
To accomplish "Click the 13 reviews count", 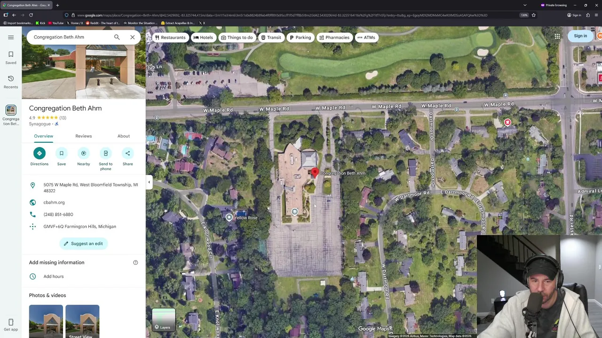I will click(x=63, y=118).
